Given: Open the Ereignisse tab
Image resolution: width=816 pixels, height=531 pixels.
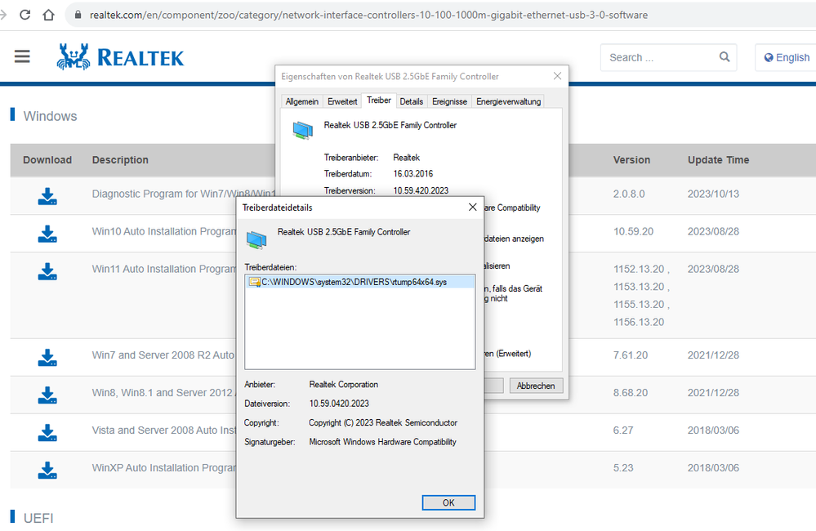Looking at the screenshot, I should click(449, 101).
